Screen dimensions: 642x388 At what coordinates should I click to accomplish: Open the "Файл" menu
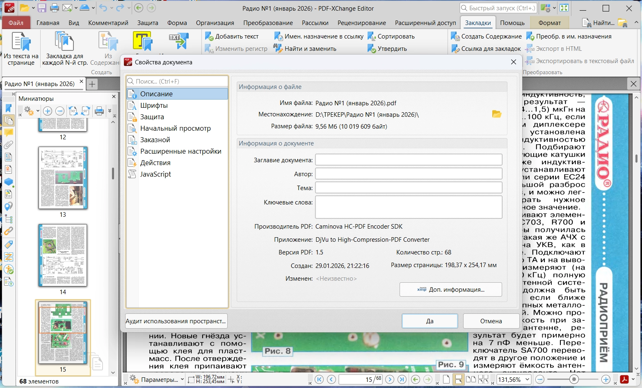[16, 23]
